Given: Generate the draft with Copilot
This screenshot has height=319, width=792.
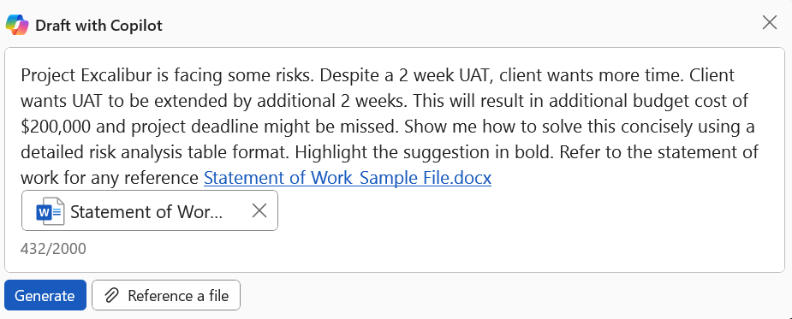Looking at the screenshot, I should (x=45, y=295).
